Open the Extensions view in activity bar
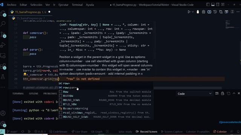Image resolution: width=241 pixels, height=135 pixels. pyautogui.click(x=3, y=66)
